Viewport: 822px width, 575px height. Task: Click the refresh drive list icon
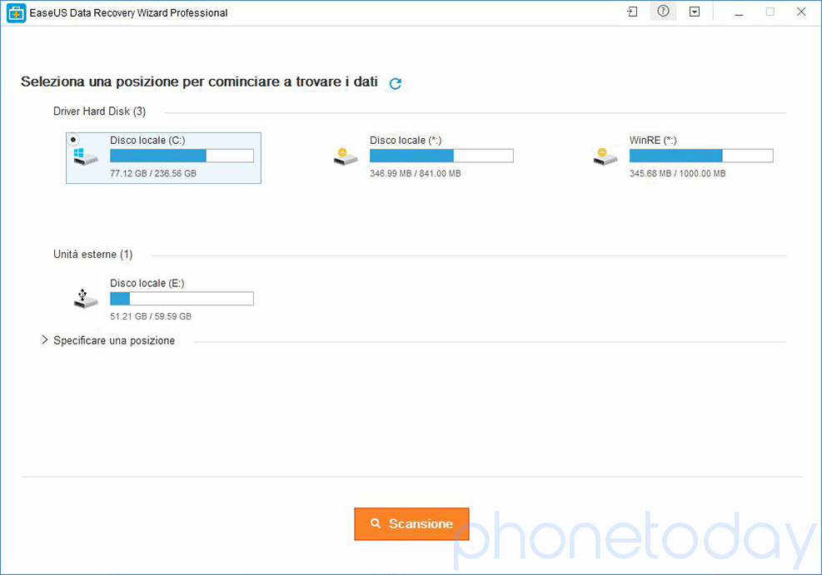(396, 83)
